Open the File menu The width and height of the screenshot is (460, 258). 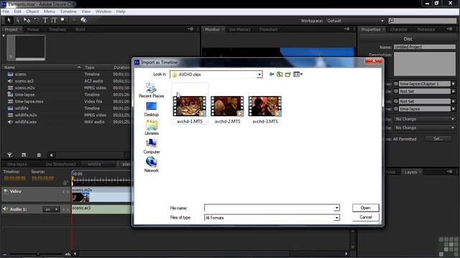6,11
